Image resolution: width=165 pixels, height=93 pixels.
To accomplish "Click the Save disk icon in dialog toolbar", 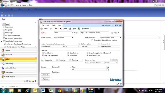I will click(x=42, y=29).
